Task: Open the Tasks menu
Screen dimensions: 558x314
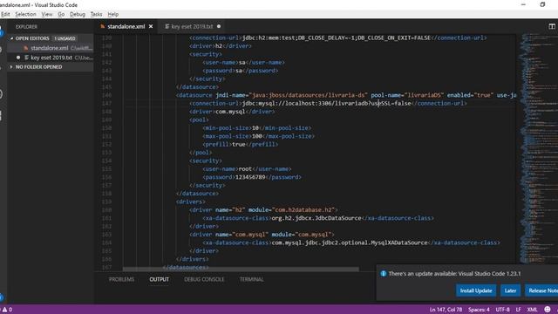Action: tap(96, 14)
